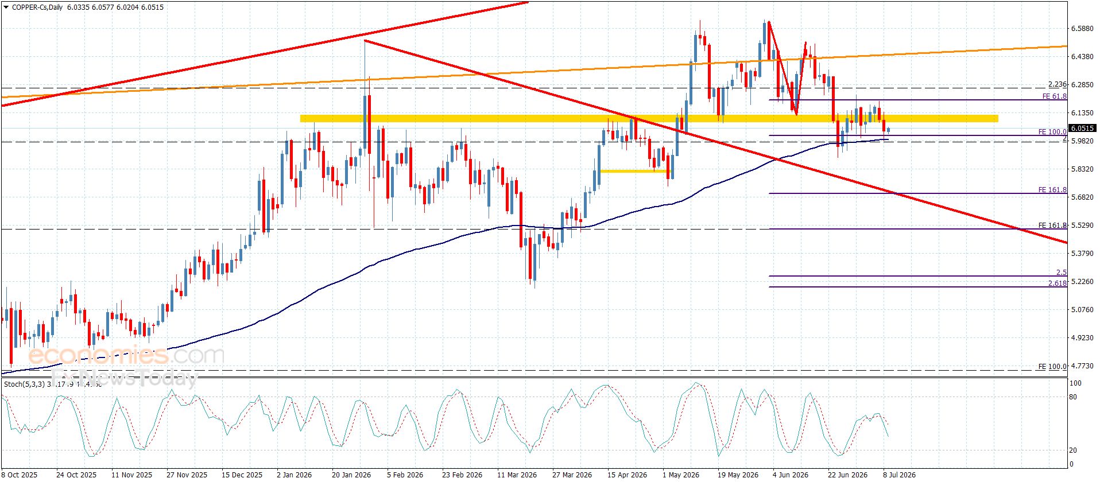Select the FE 61.8 Fibonacci level label

click(x=1054, y=96)
